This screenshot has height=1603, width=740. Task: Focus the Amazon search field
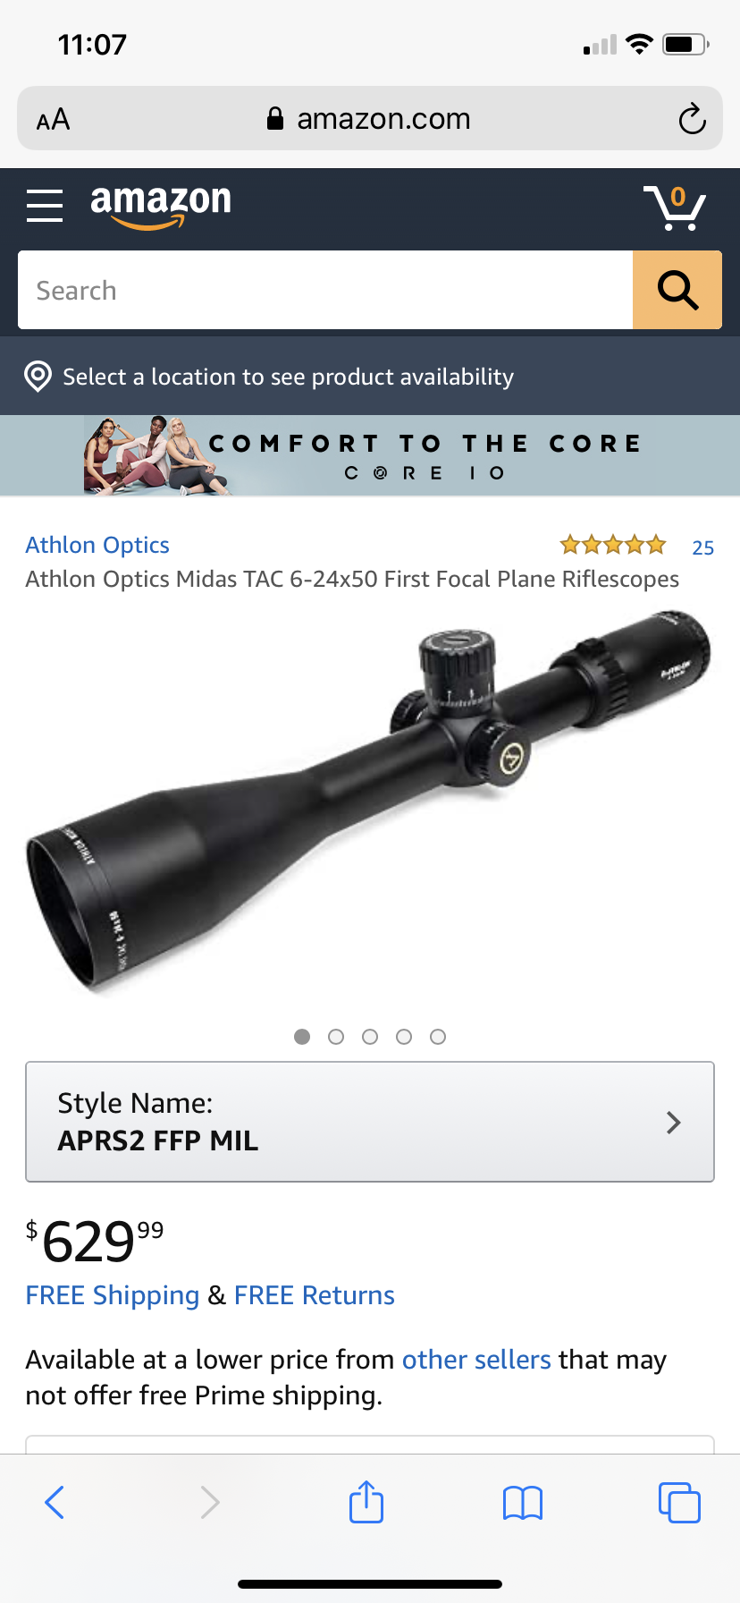click(325, 290)
